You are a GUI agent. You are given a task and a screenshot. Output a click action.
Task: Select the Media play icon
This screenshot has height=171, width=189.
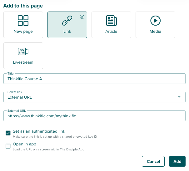point(155,21)
